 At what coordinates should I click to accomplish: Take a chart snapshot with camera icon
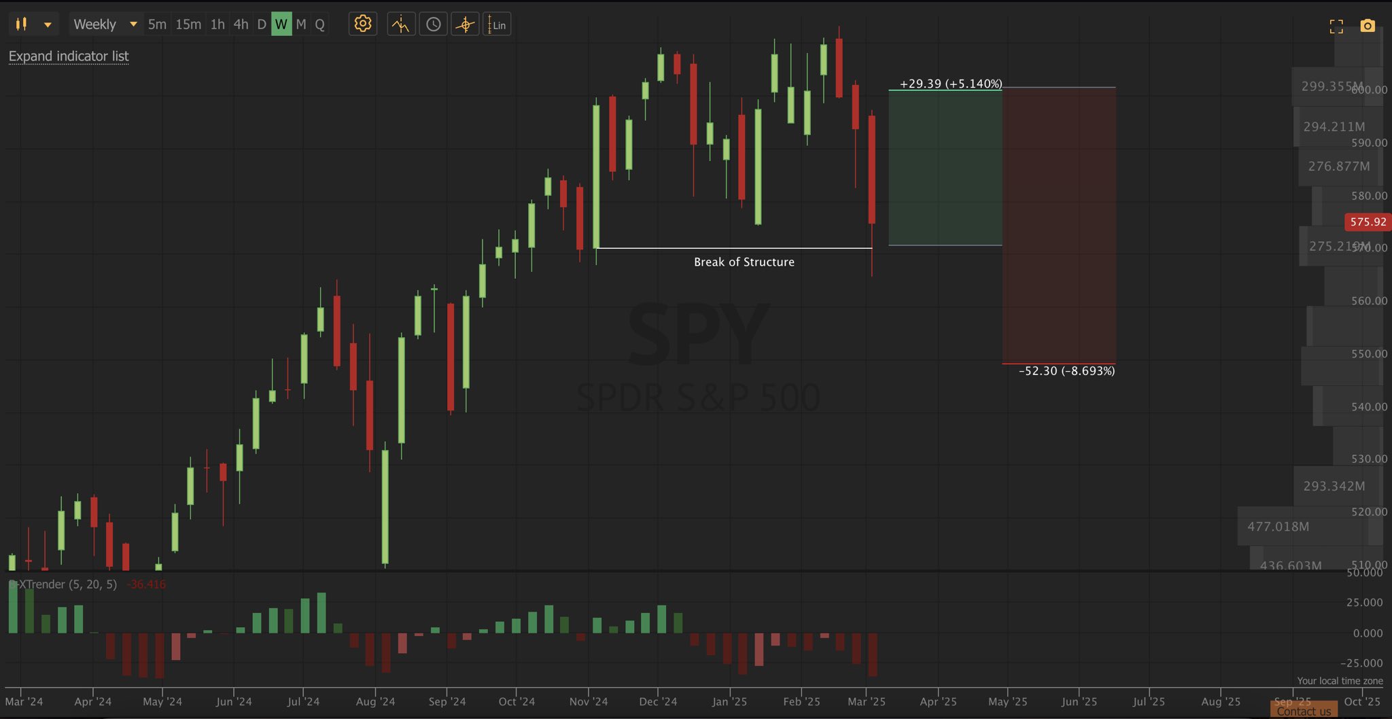click(1368, 26)
